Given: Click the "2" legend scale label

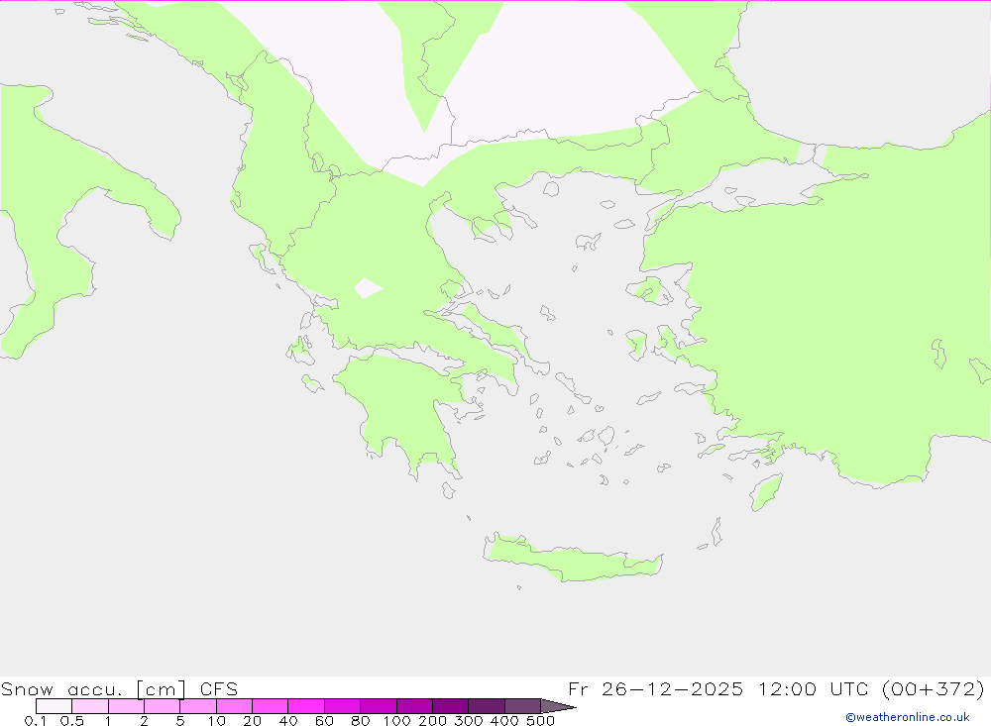Looking at the screenshot, I should (x=144, y=720).
